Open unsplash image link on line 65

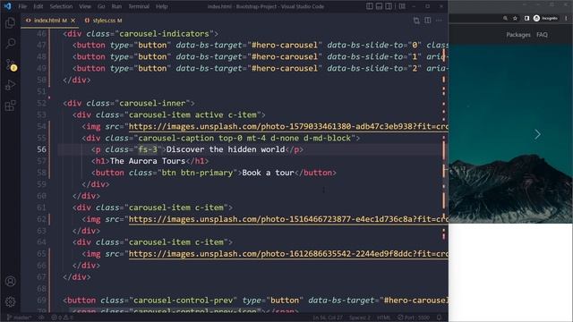pyautogui.click(x=288, y=254)
